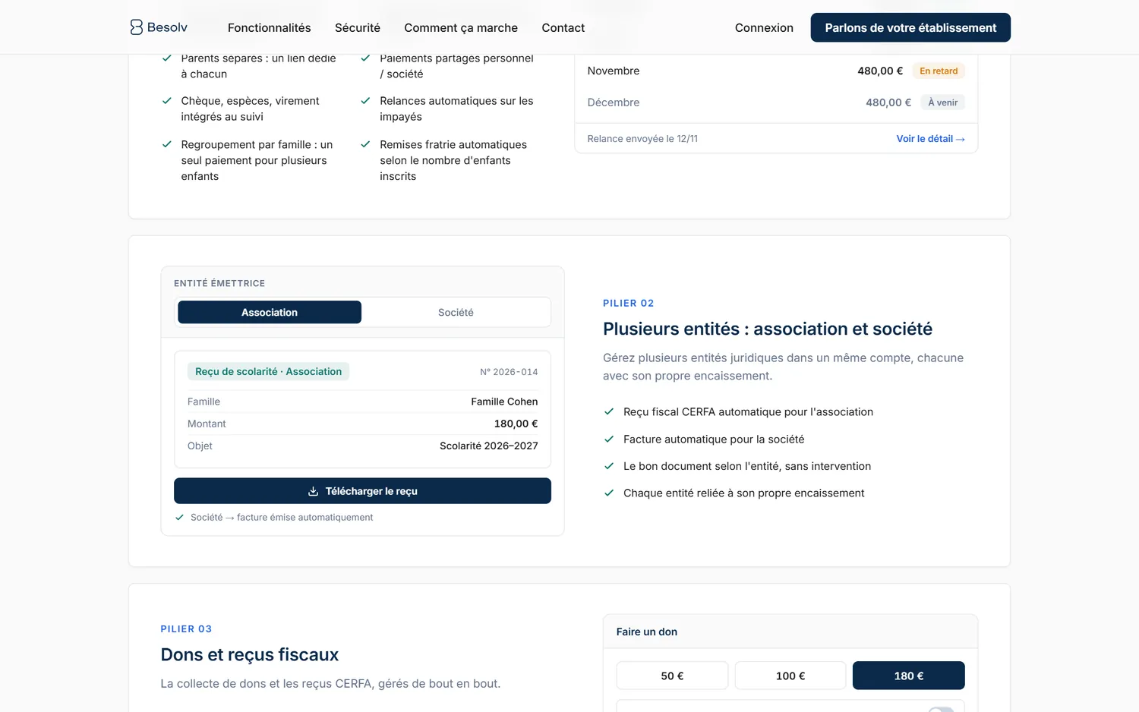Image resolution: width=1139 pixels, height=712 pixels.
Task: Choose the 100 € donation amount
Action: (x=790, y=676)
